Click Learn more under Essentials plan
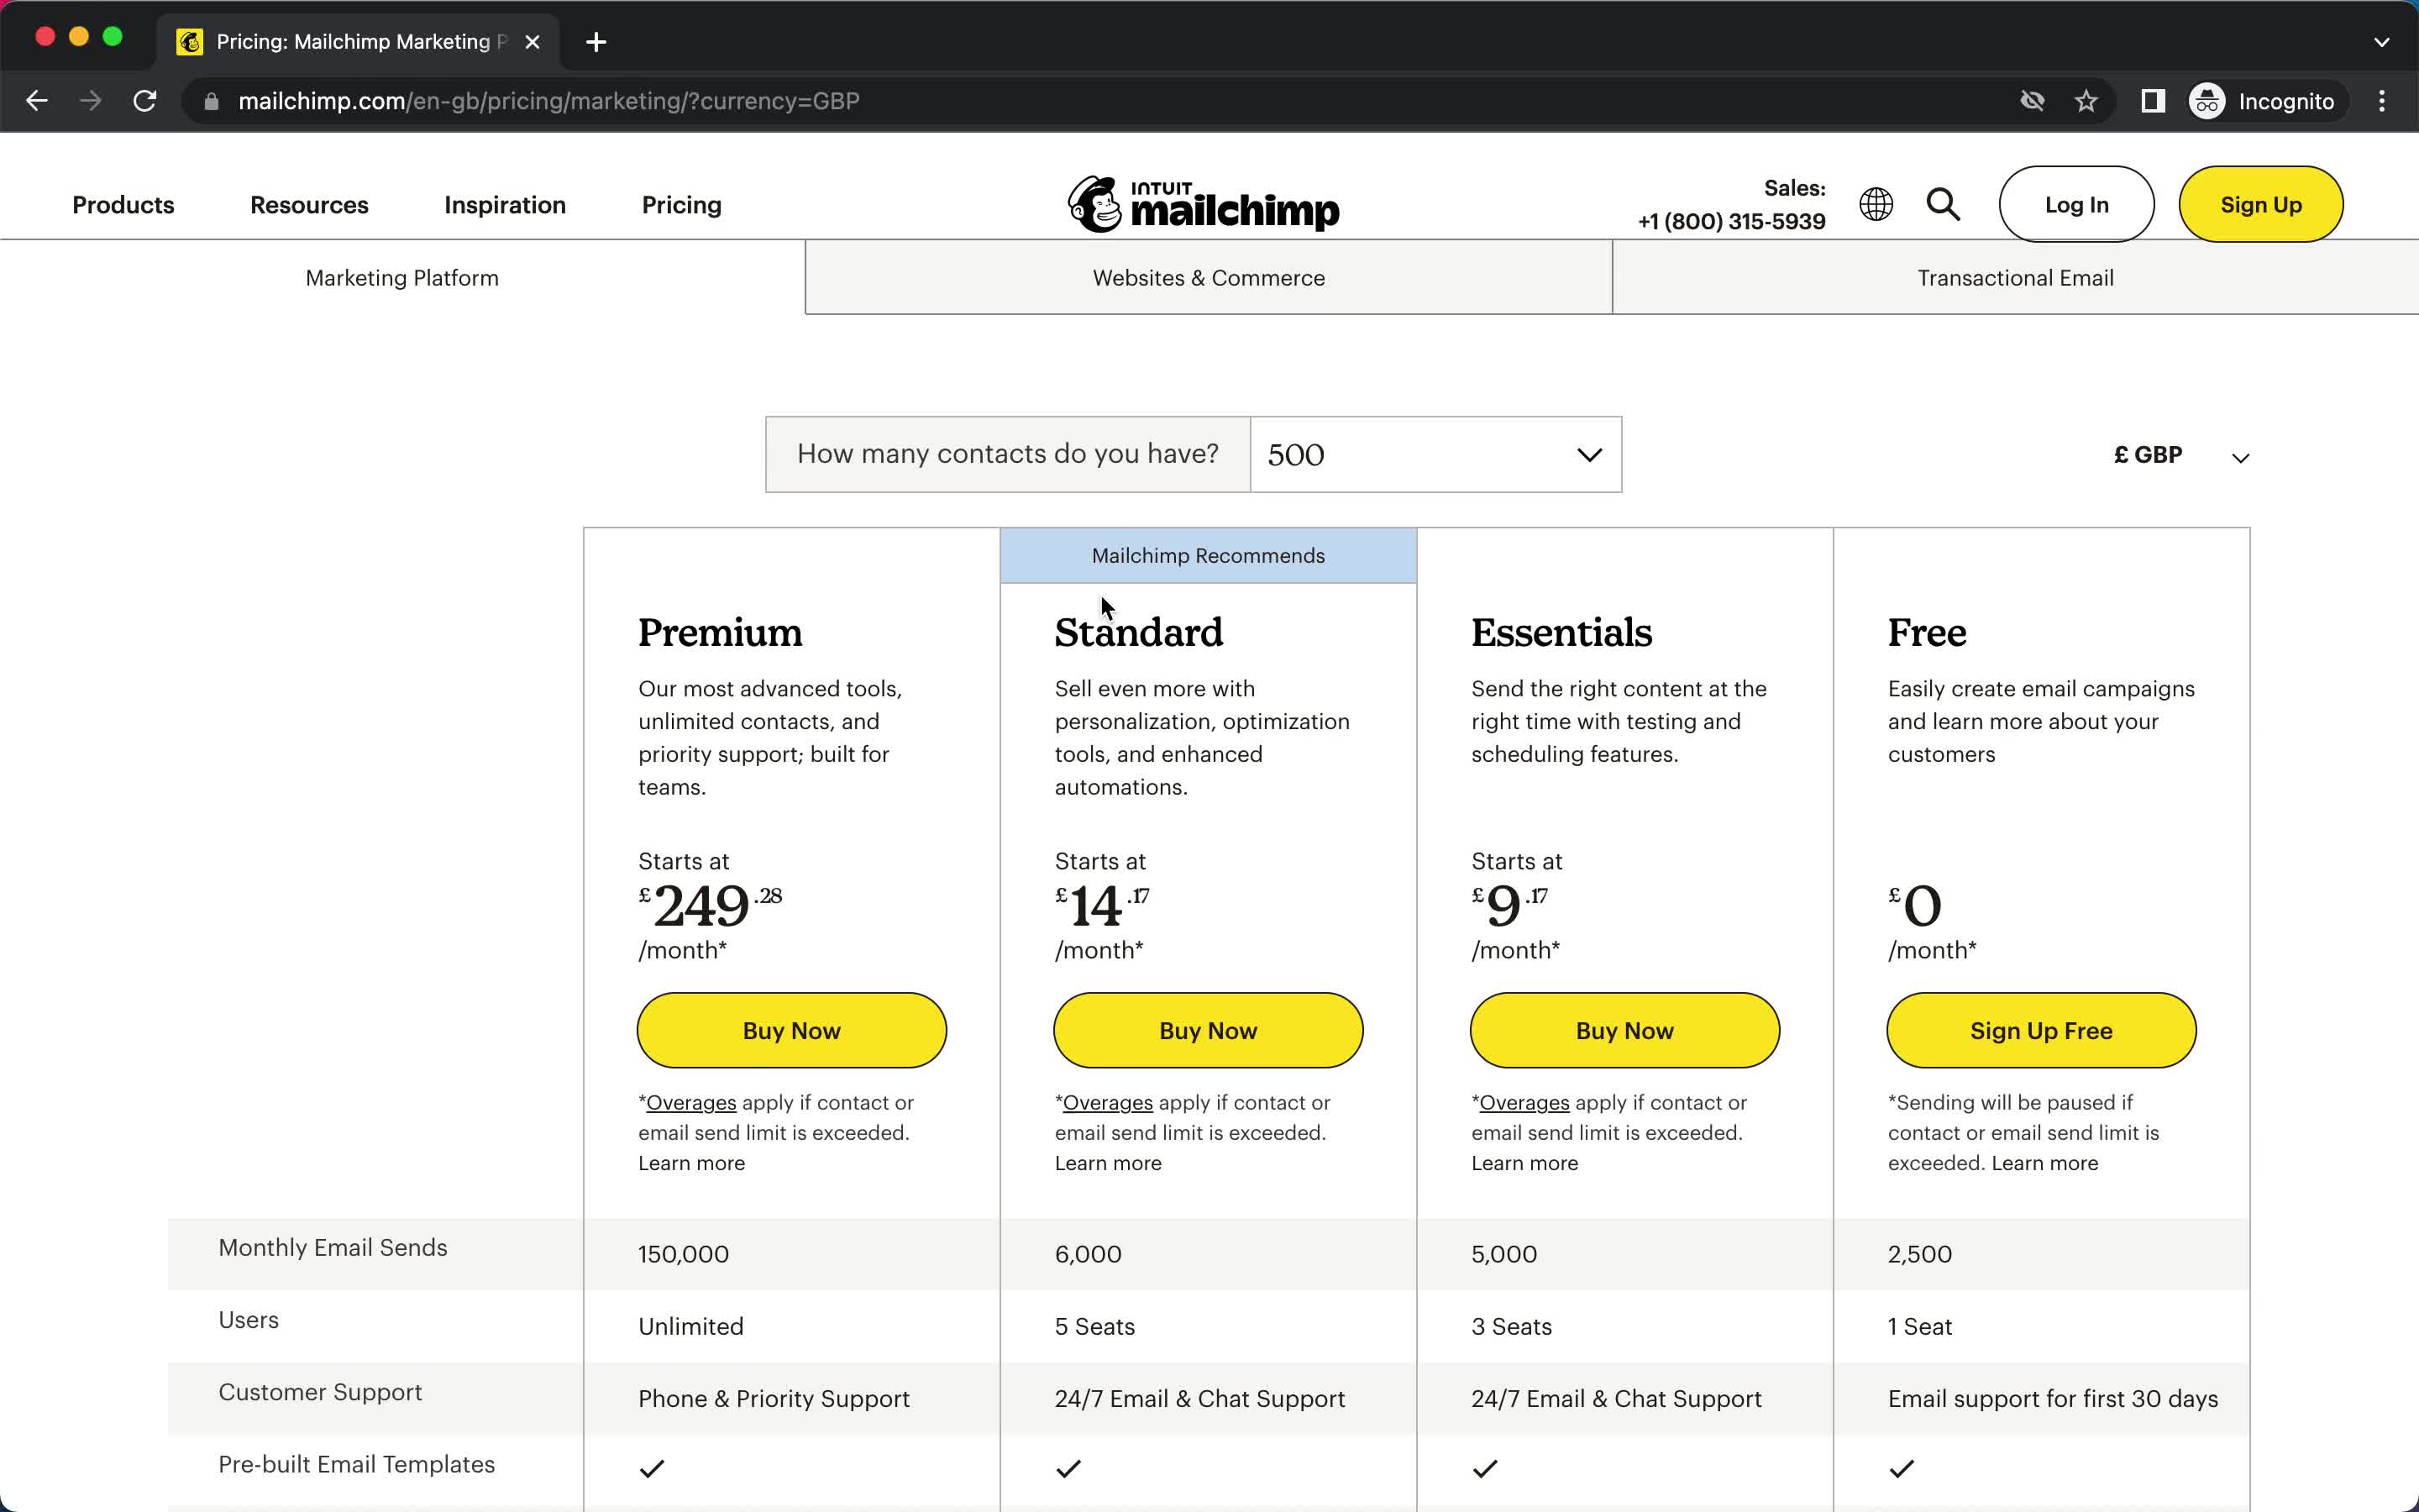The height and width of the screenshot is (1512, 2419). (x=1524, y=1163)
